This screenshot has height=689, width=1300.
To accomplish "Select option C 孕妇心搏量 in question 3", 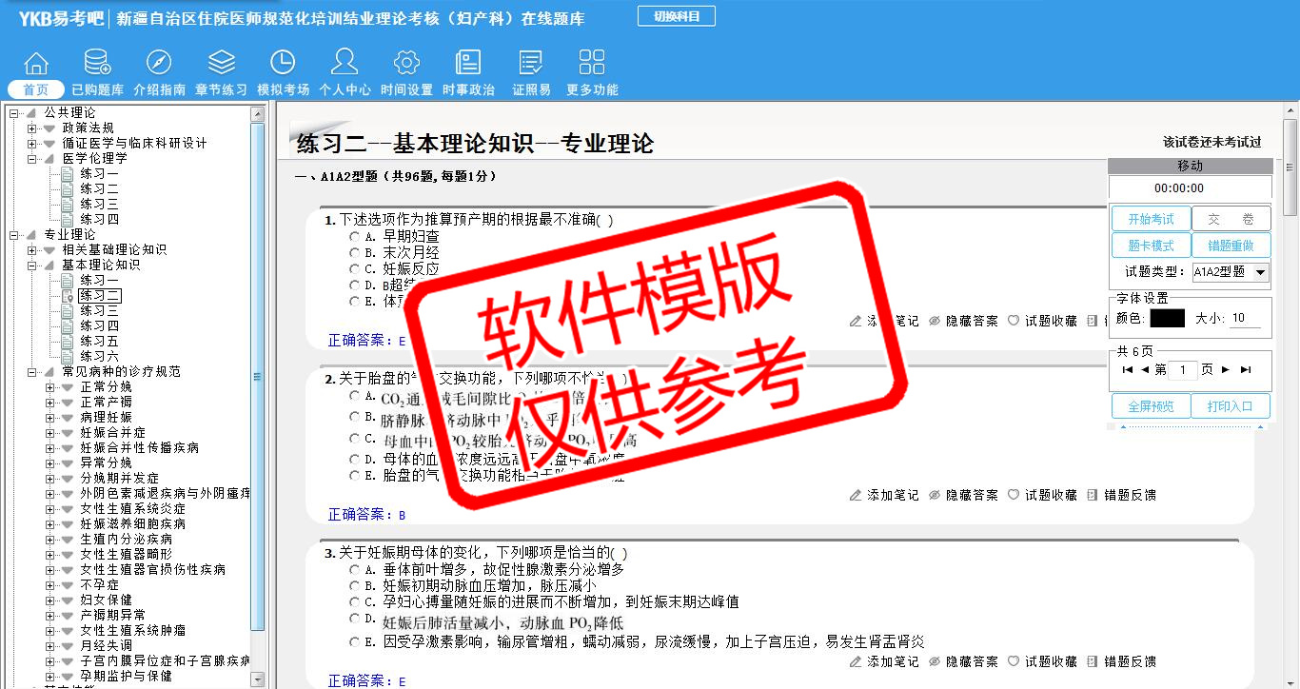I will 355,602.
